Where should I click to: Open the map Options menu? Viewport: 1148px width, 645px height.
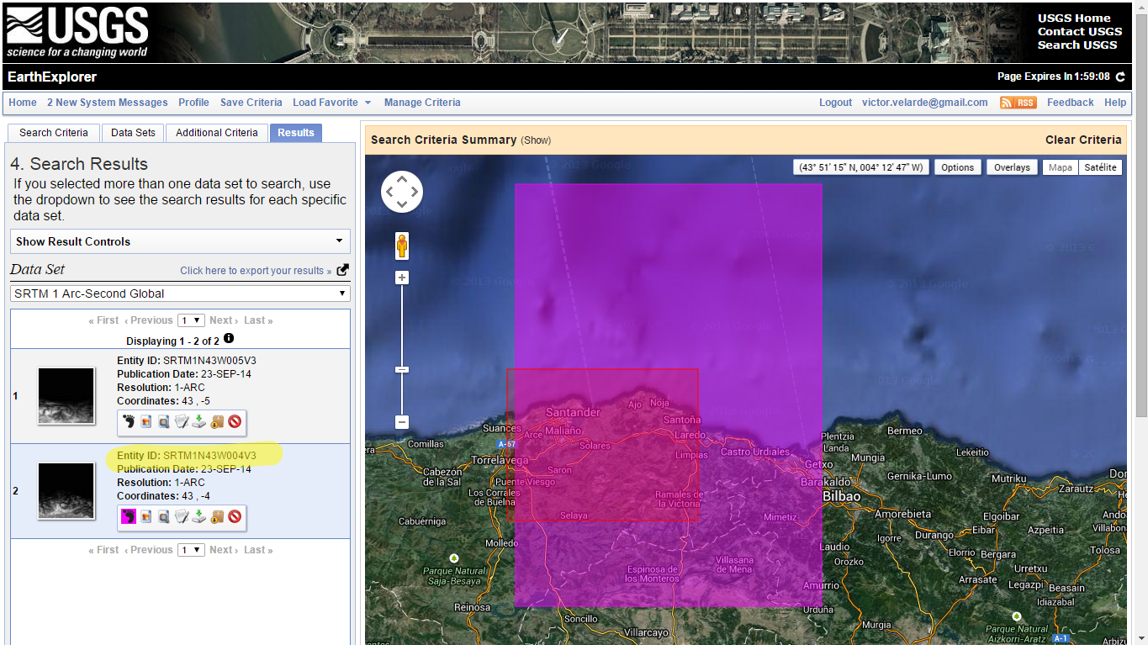(x=957, y=167)
